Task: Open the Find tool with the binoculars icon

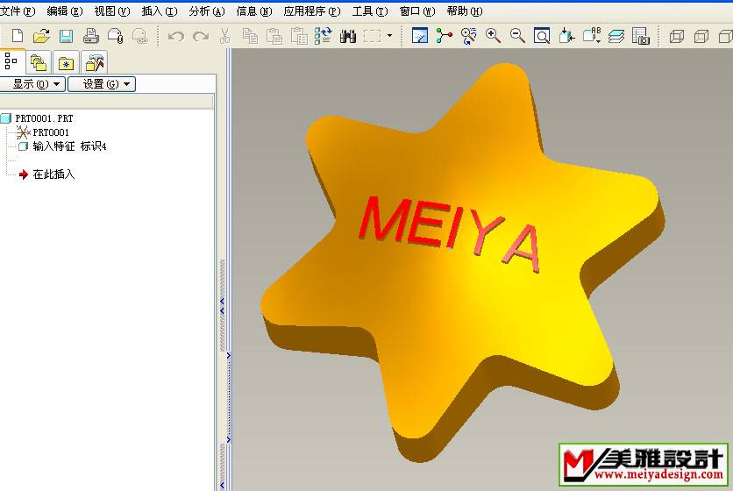Action: (x=348, y=36)
